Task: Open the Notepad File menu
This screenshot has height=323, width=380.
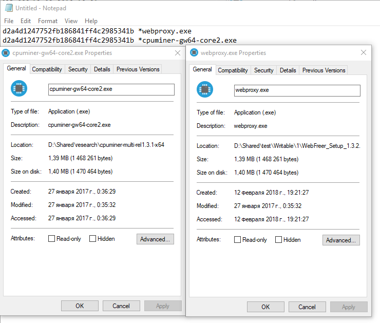Action: 9,21
